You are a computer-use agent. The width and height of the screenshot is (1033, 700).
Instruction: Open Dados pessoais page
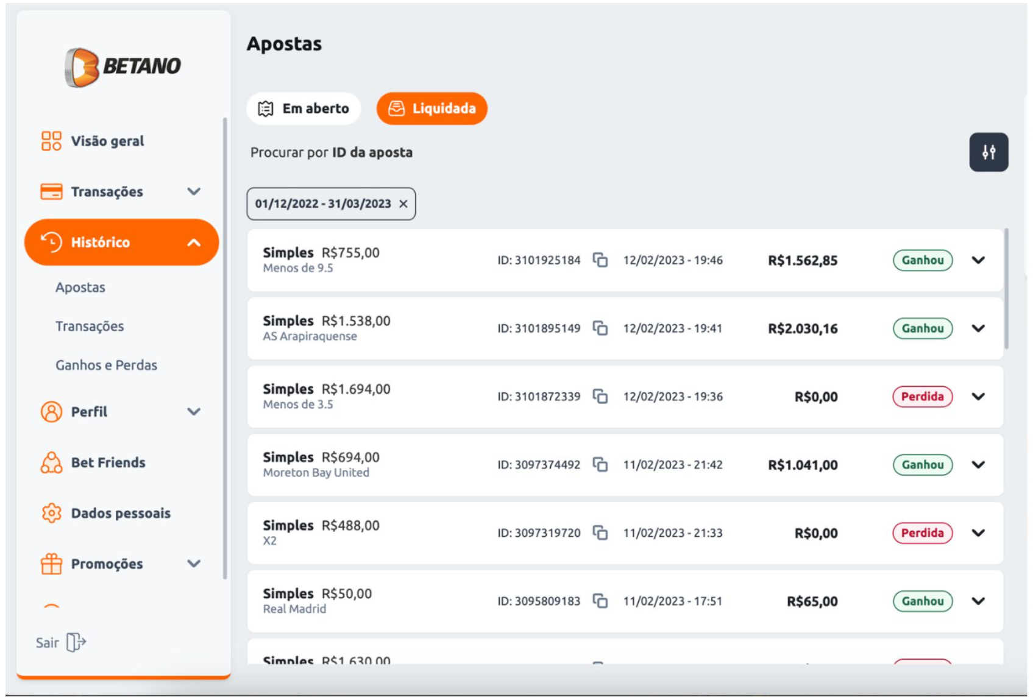pyautogui.click(x=121, y=514)
